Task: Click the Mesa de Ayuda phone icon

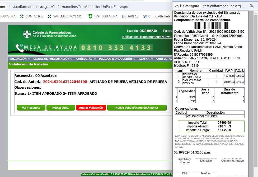Action: click(20, 48)
